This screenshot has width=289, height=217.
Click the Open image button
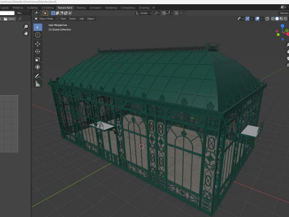pos(10,19)
